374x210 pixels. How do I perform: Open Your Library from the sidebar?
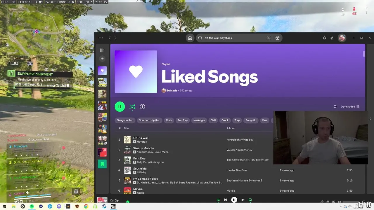point(102,50)
